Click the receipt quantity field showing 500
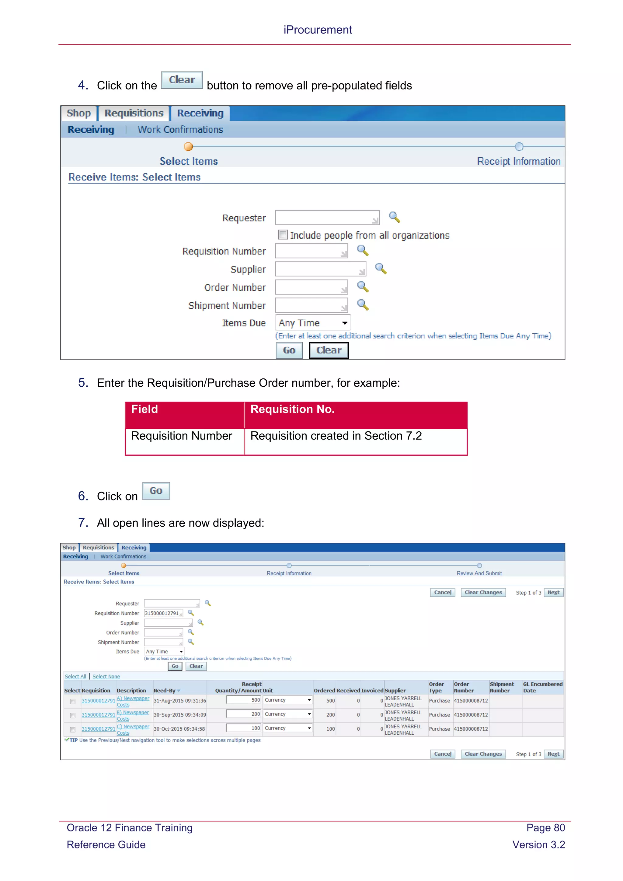623x881 pixels. coord(244,700)
